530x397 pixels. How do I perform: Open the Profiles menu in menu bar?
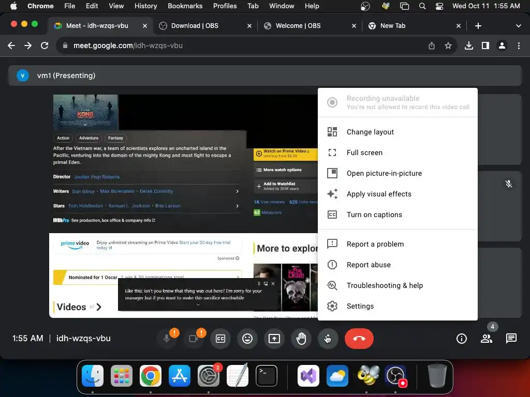(x=225, y=6)
